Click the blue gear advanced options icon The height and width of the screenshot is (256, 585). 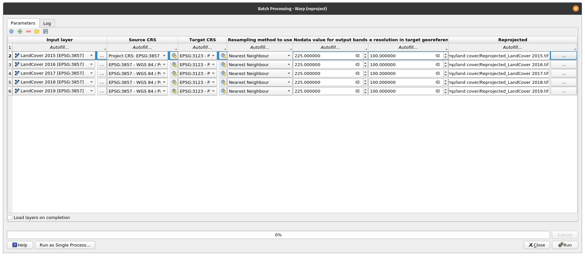pyautogui.click(x=11, y=31)
